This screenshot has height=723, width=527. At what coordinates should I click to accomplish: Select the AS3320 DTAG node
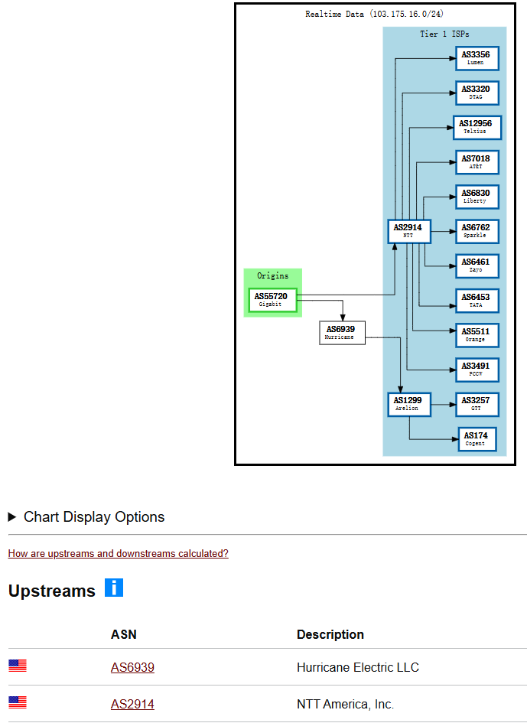pyautogui.click(x=477, y=93)
